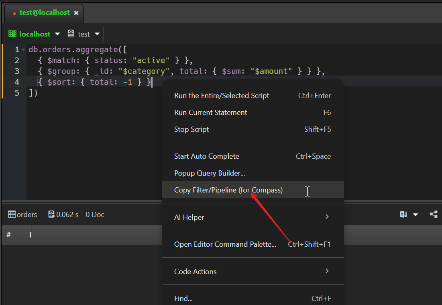Click the 0.062 s execution time icon
This screenshot has width=442, height=305.
(51, 215)
